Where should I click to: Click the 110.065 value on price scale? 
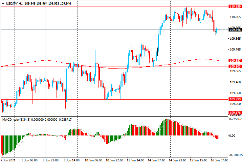235,17
